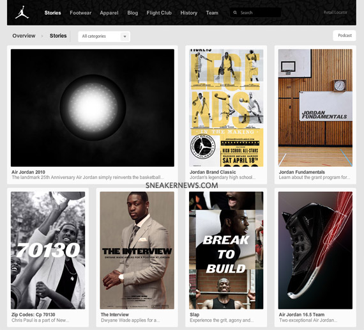Image resolution: width=364 pixels, height=330 pixels.
Task: Click the Air Jordan 16.5 Team title
Action: coord(301,315)
